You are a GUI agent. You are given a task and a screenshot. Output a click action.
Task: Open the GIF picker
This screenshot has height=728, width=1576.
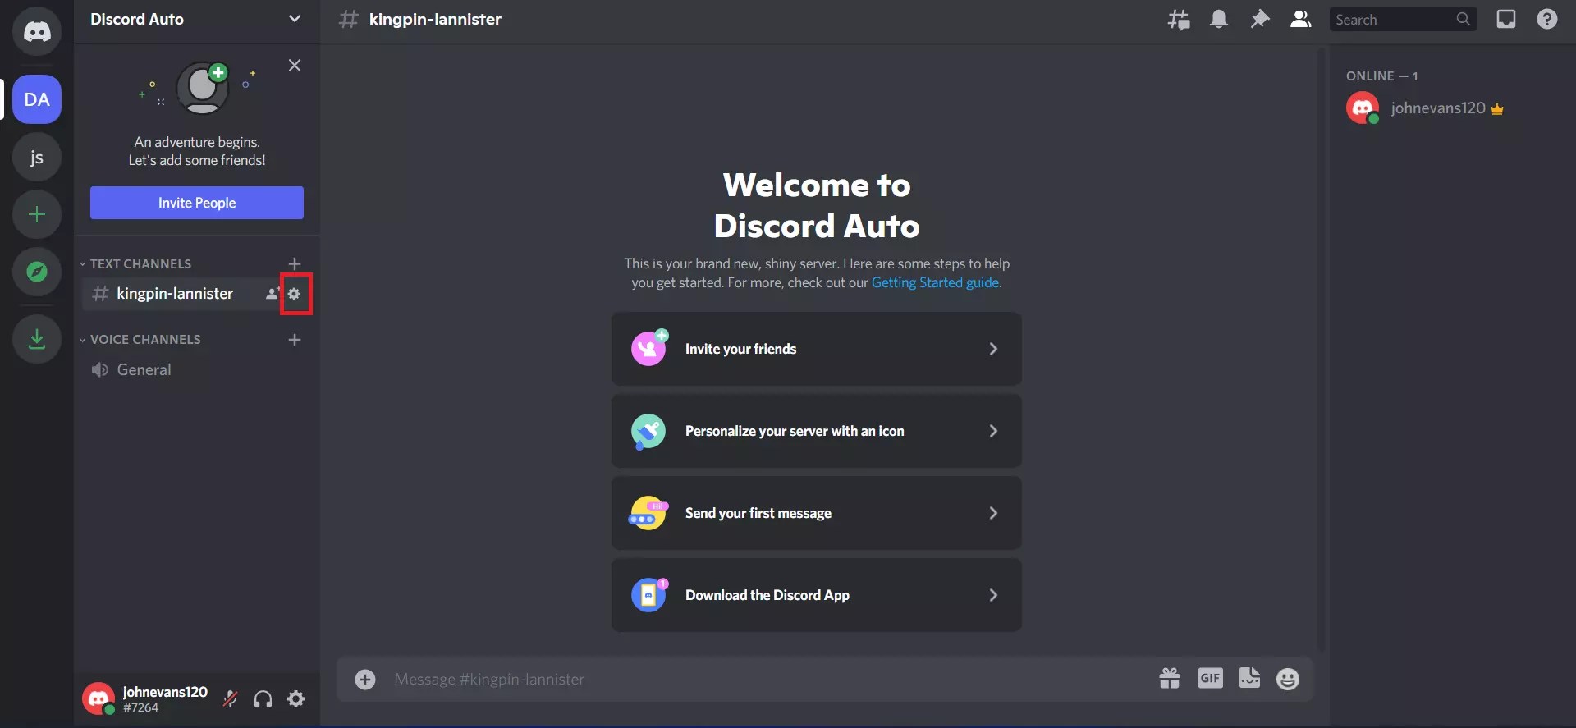[x=1211, y=679]
